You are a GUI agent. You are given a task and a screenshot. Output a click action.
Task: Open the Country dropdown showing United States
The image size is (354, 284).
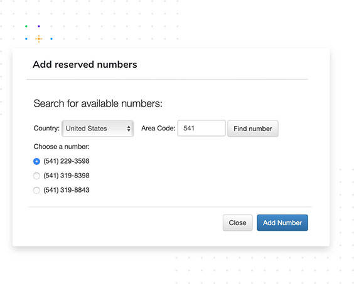coord(98,129)
